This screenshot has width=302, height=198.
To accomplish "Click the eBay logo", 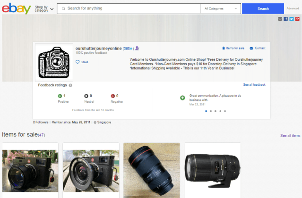I will click(x=17, y=8).
